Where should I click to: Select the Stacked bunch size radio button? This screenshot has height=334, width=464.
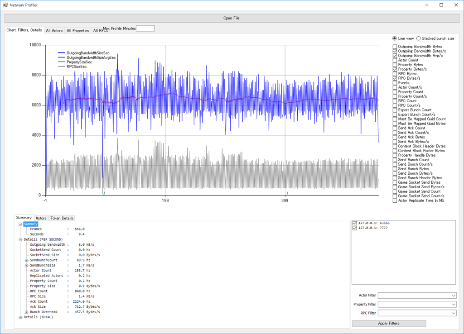point(418,38)
